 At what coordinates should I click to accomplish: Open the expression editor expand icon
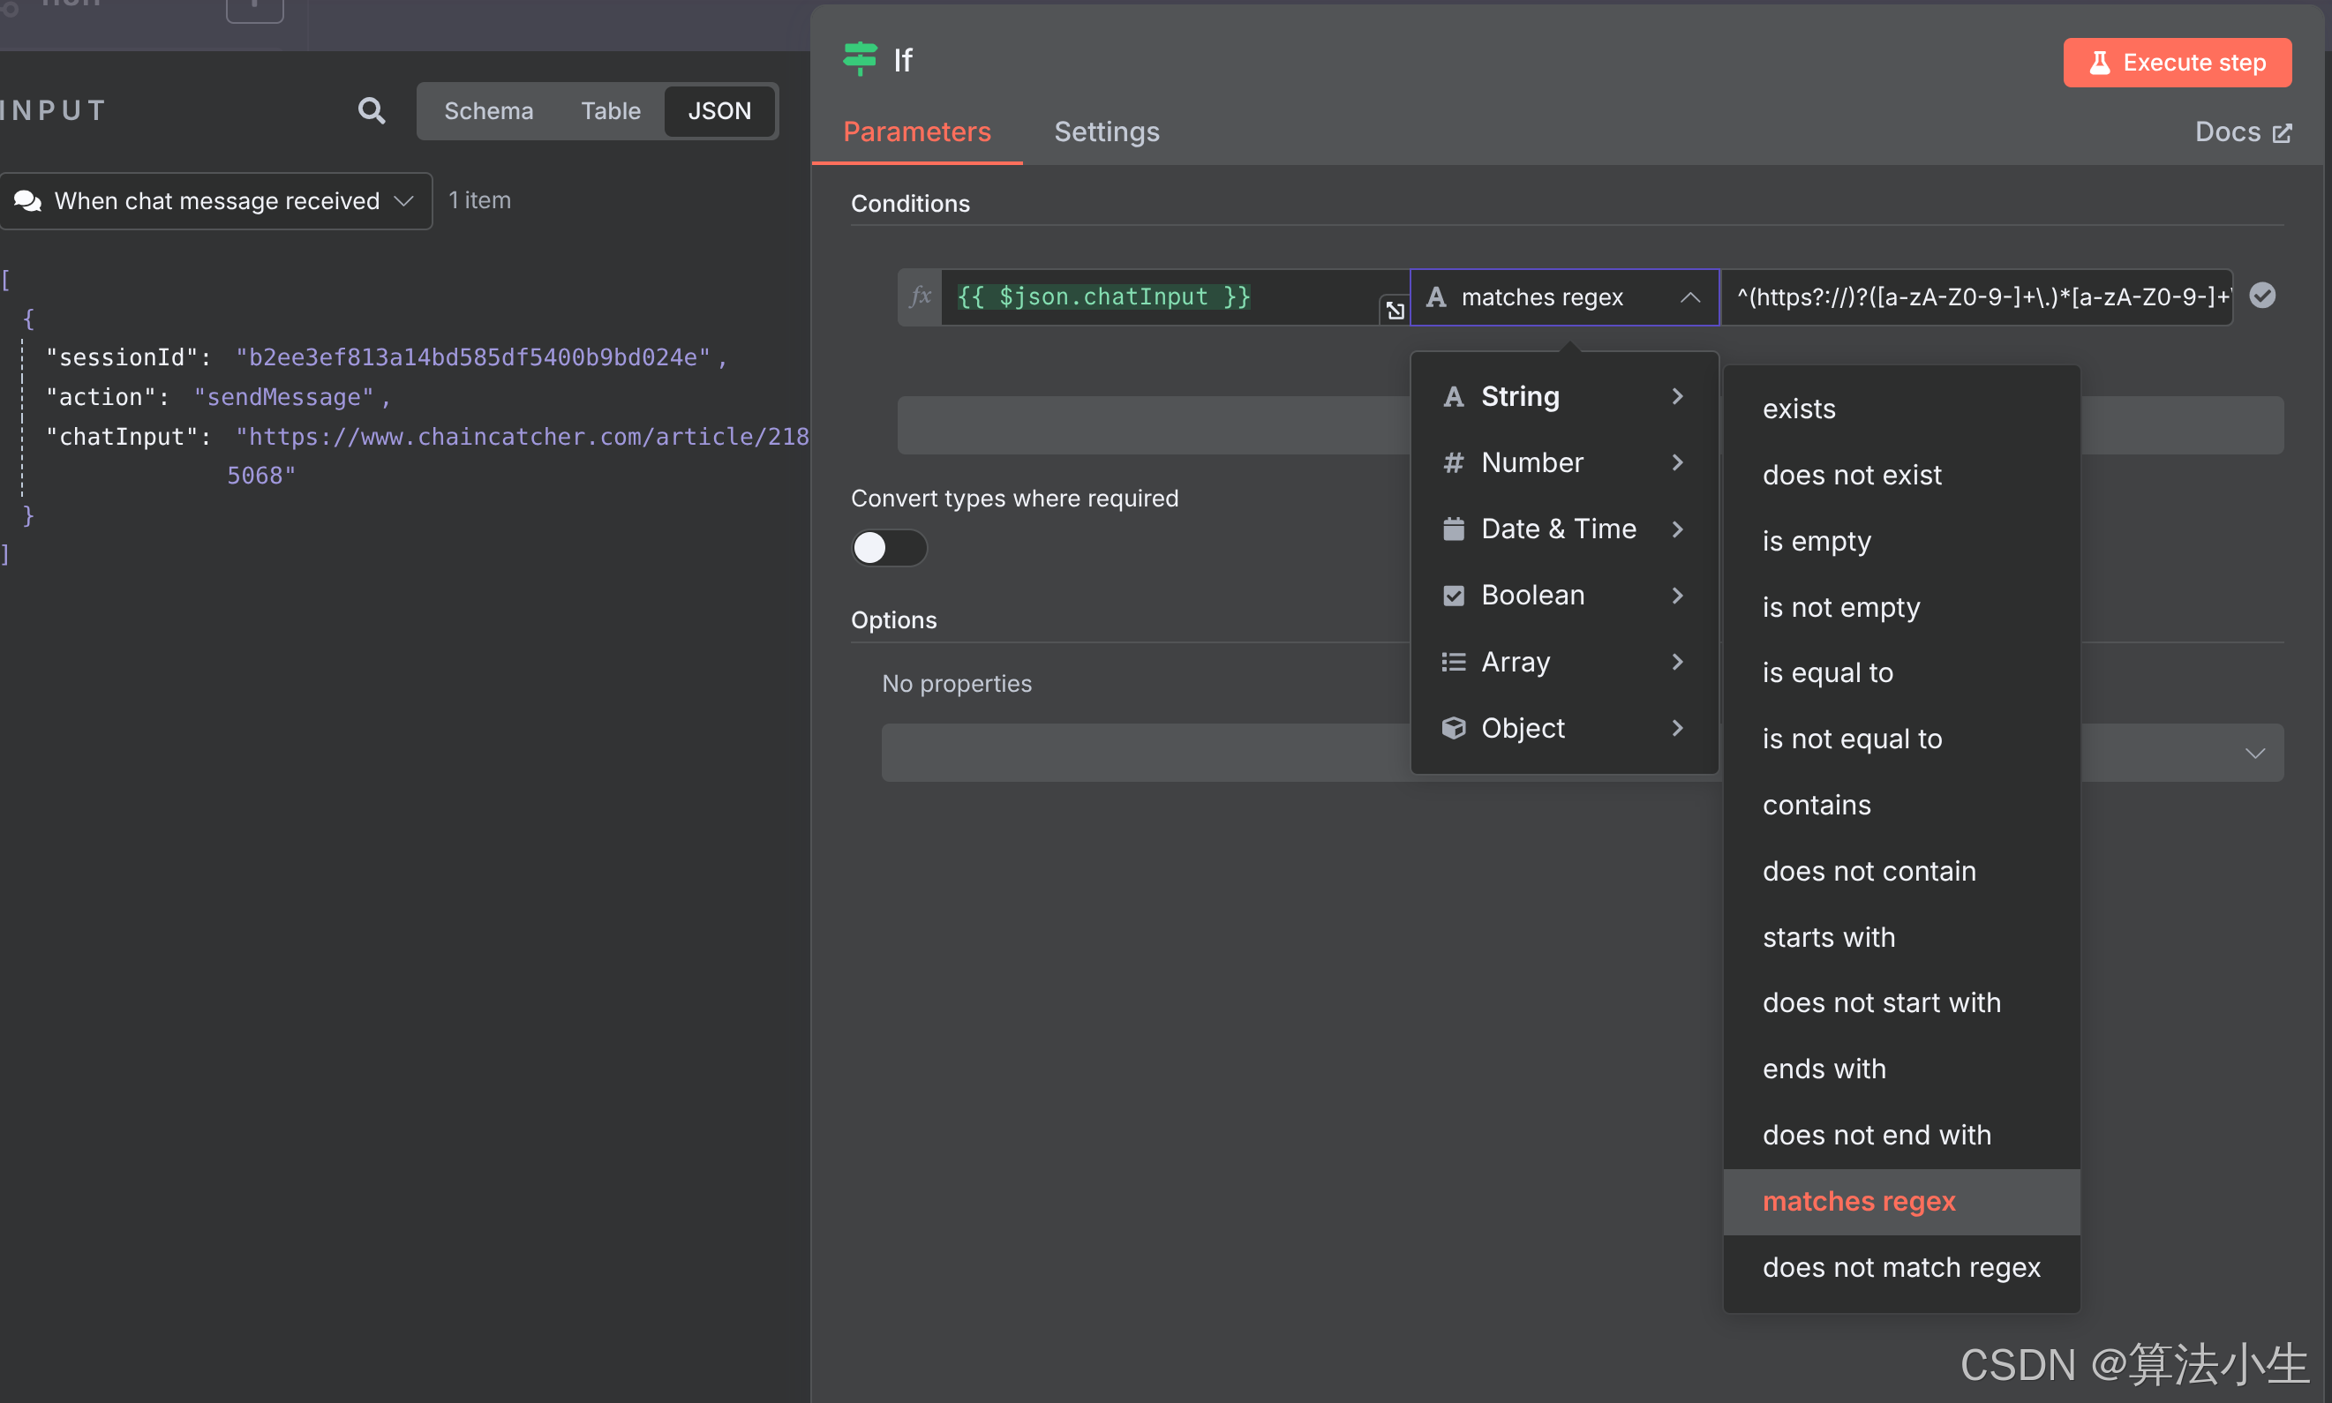1394,309
